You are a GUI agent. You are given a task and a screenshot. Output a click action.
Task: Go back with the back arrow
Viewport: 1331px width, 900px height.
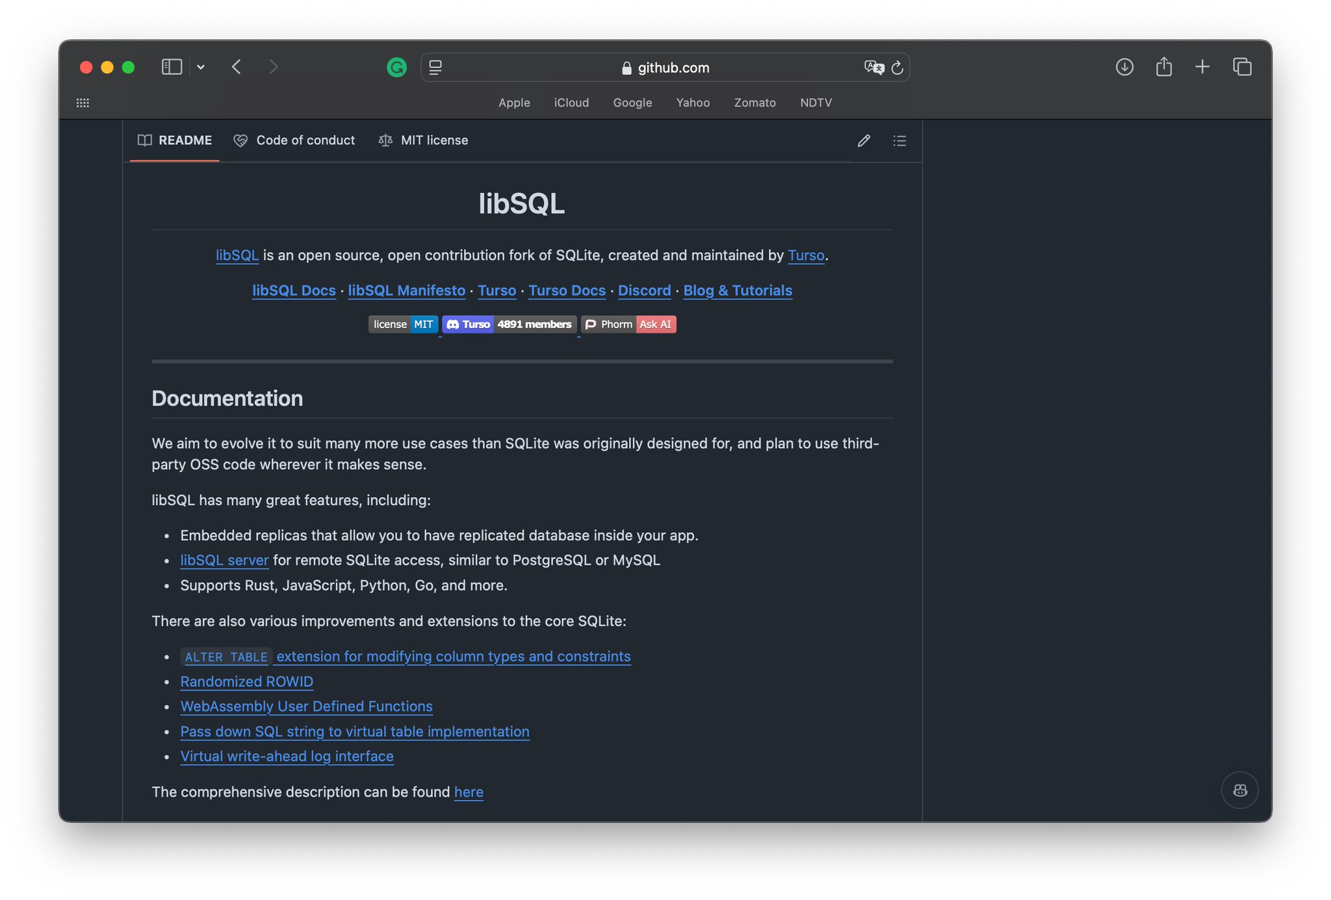pyautogui.click(x=237, y=67)
